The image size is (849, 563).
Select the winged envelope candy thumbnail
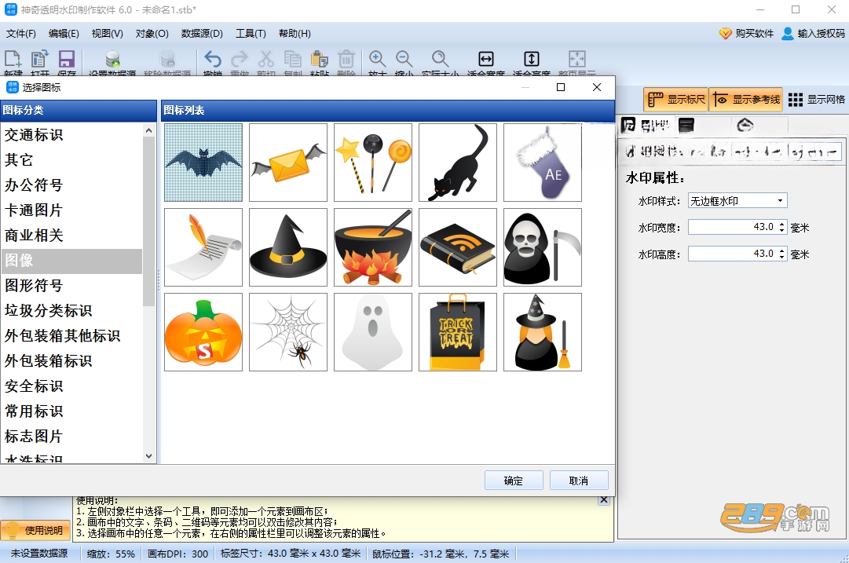[288, 163]
